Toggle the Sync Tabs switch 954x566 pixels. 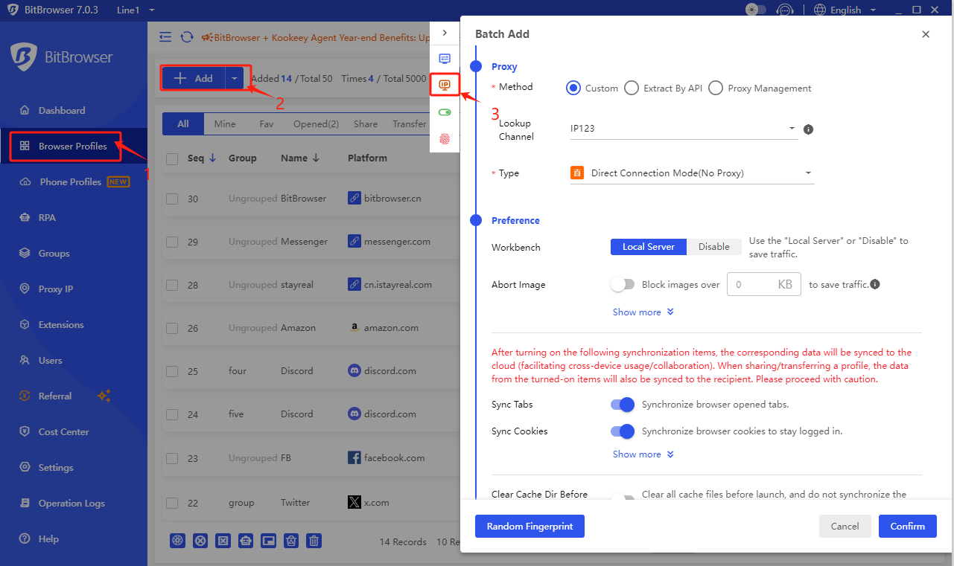coord(623,405)
